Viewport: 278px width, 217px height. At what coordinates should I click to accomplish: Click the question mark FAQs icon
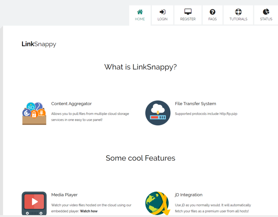click(213, 12)
